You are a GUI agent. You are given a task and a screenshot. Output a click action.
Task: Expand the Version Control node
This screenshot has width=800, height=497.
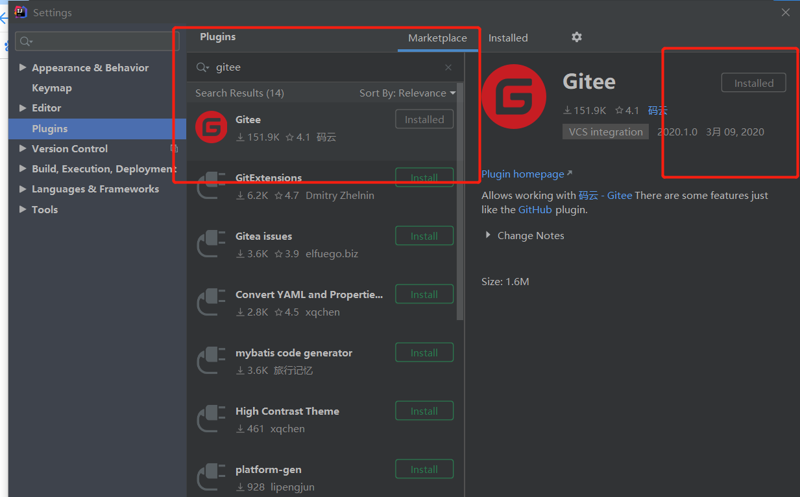23,148
